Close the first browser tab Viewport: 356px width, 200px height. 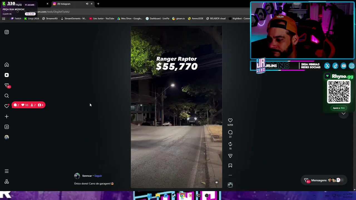click(47, 4)
